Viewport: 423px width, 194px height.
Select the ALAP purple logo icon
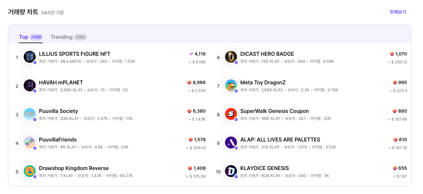231,143
